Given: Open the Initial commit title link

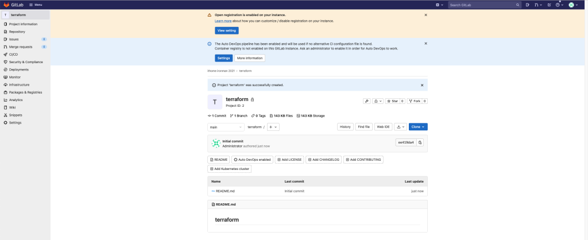Looking at the screenshot, I should (x=233, y=141).
